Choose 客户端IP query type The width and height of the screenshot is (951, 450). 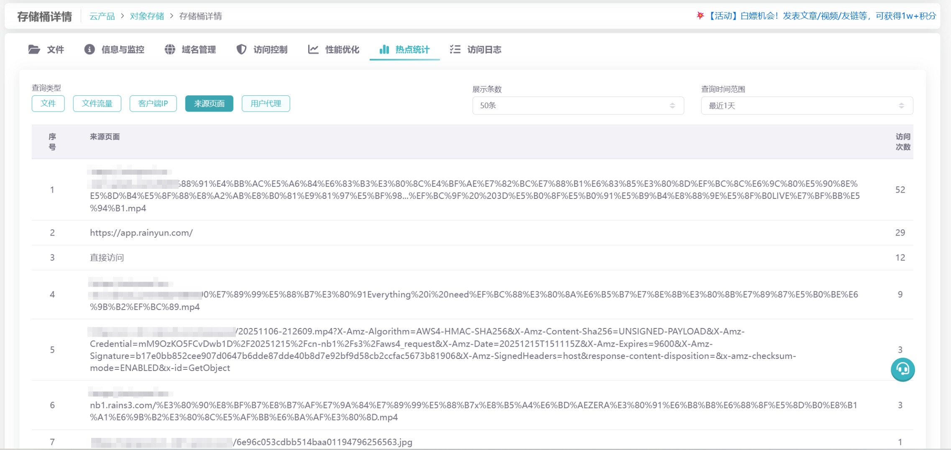tap(153, 104)
